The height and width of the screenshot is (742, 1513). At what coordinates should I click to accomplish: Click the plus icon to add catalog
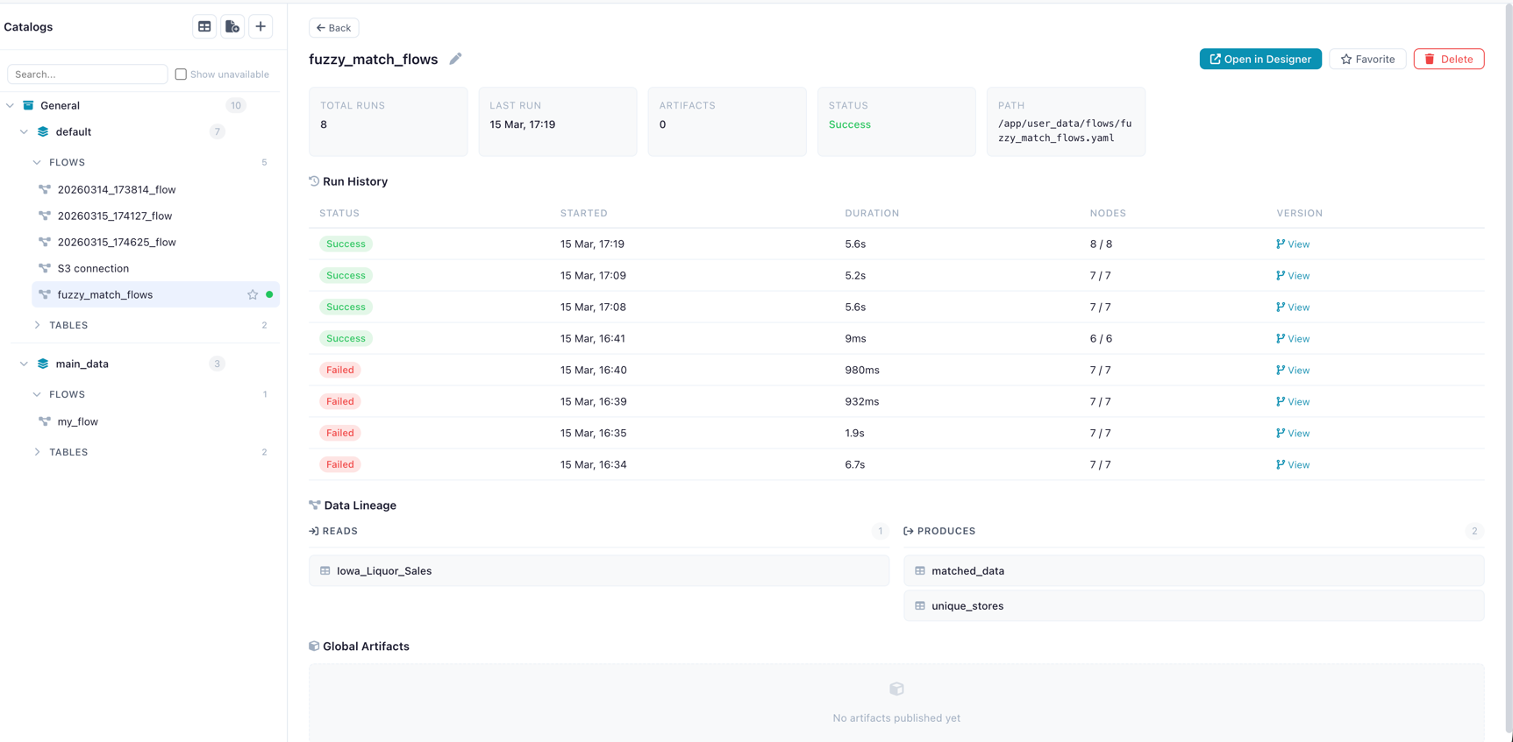click(x=260, y=27)
